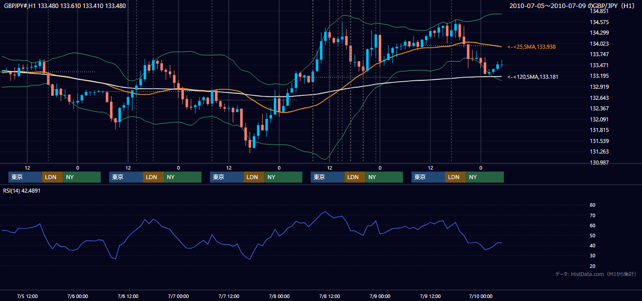Select the 7/10 00:00 time axis label
The width and height of the screenshot is (642, 301).
coord(480,295)
